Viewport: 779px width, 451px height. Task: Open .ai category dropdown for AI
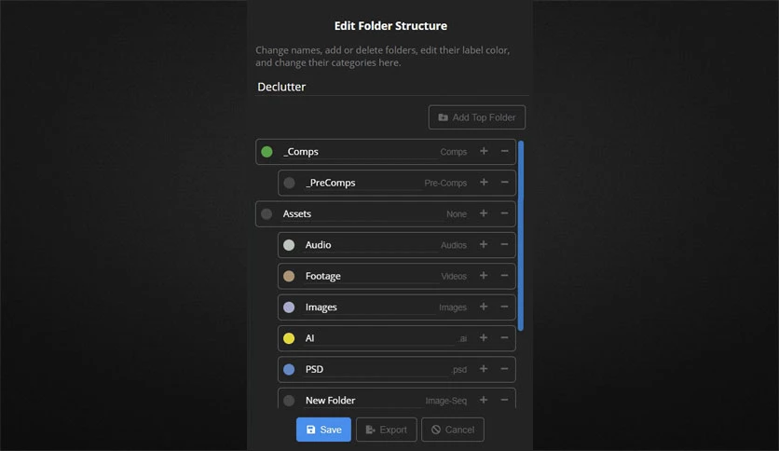point(463,339)
